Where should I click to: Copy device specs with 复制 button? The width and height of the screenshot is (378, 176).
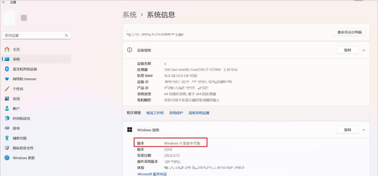coord(348,50)
